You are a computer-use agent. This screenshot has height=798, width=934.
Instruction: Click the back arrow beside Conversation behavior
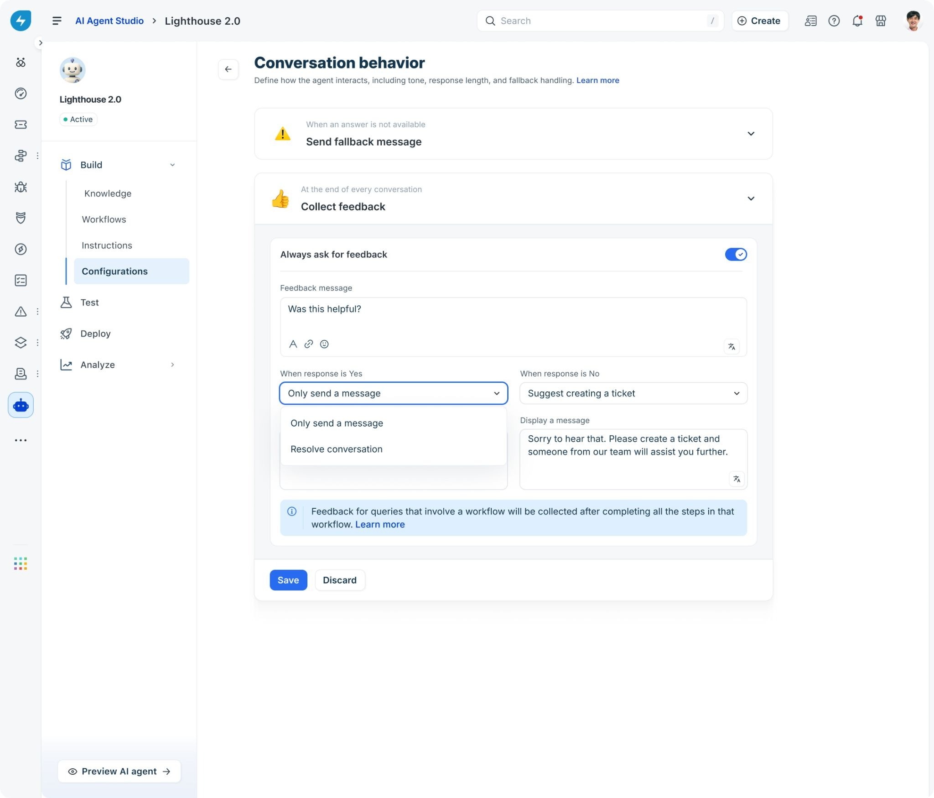228,69
